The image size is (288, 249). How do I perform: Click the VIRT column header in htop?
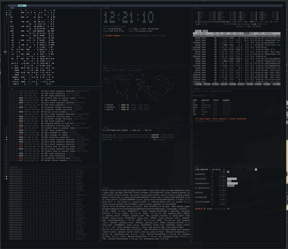click(x=225, y=33)
